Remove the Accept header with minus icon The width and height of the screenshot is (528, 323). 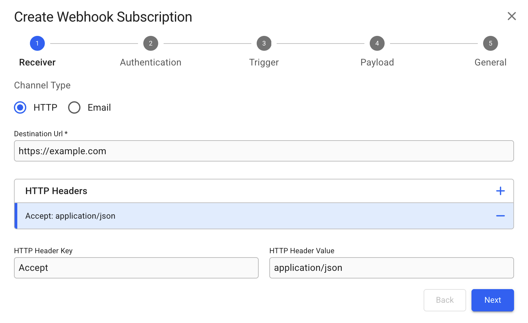[x=500, y=216]
